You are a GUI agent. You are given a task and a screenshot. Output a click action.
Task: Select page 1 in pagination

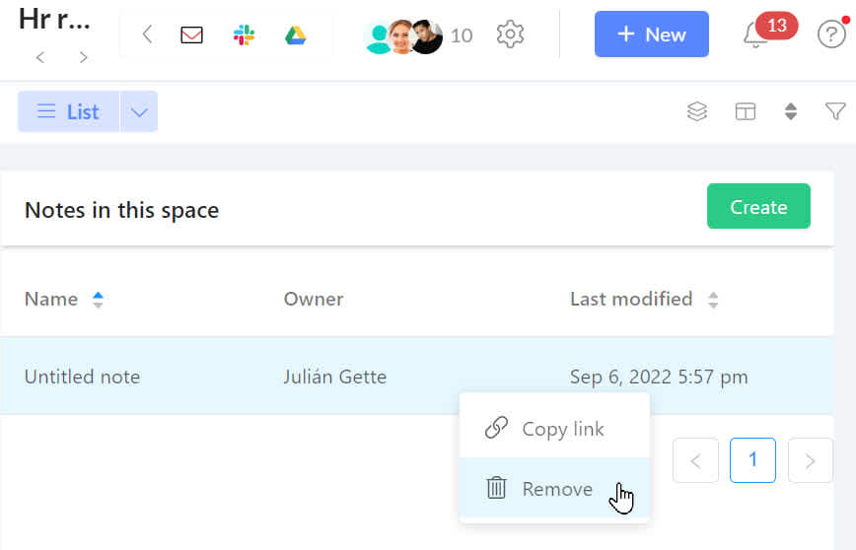[x=752, y=460]
